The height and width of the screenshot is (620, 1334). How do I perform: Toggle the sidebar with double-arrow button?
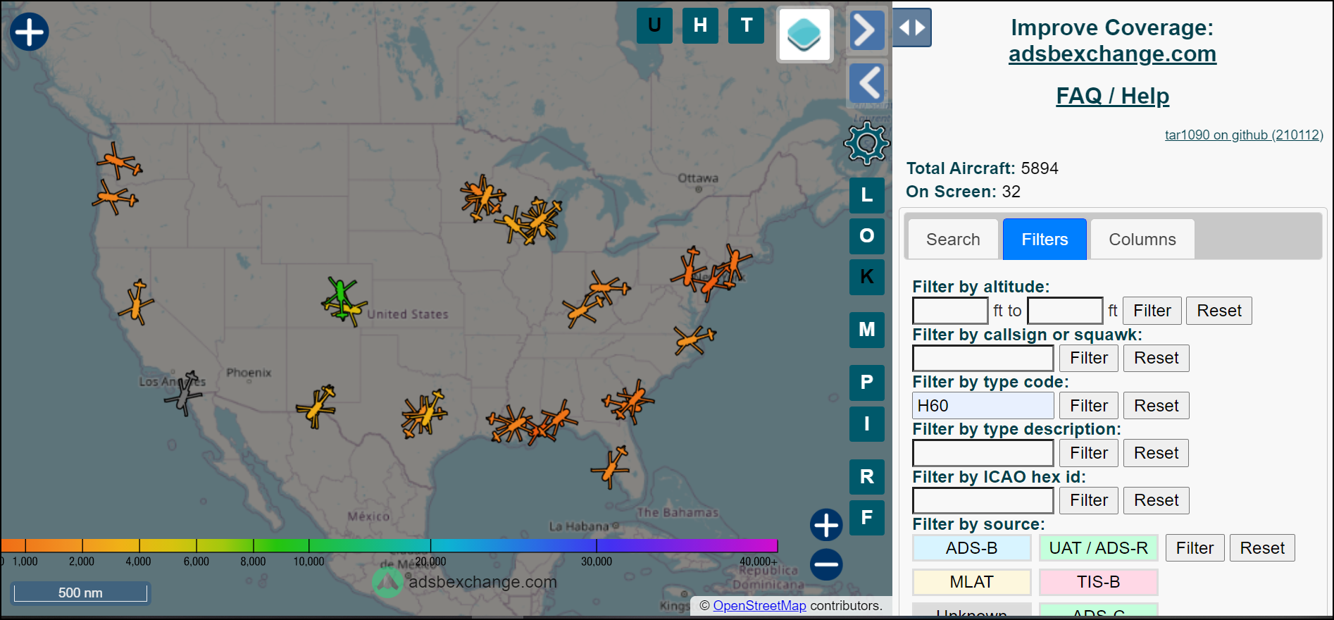(x=912, y=27)
